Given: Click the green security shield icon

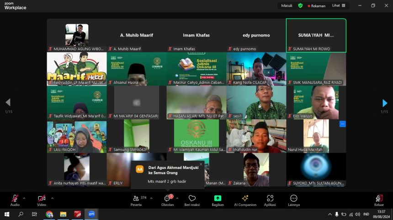Looking at the screenshot, I should tap(300, 5).
